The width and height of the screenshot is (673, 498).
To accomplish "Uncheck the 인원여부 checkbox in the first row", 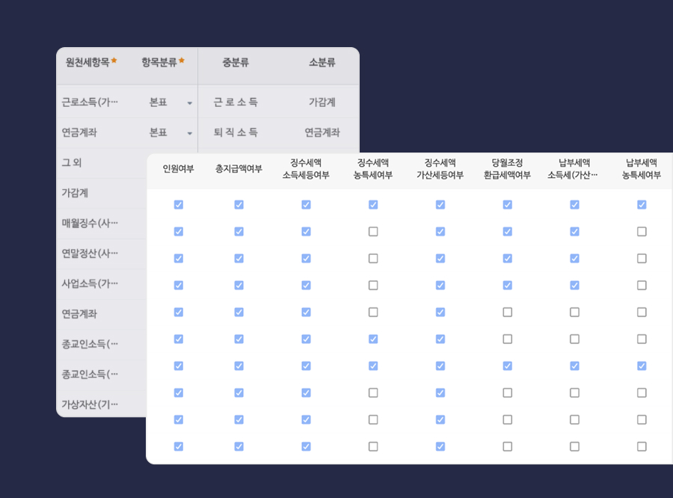I will coord(179,204).
